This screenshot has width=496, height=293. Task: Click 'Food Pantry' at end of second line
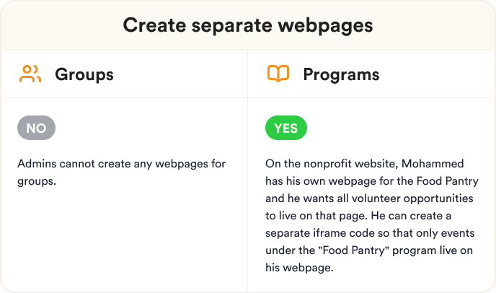click(x=447, y=181)
